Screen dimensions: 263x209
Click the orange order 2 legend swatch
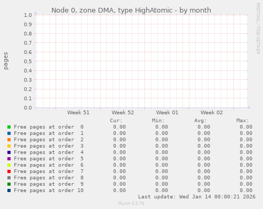click(9, 140)
